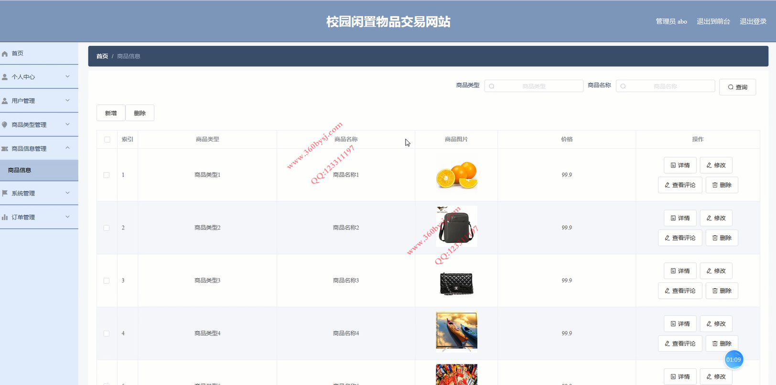The width and height of the screenshot is (776, 385).
Task: Click the 新增 button
Action: coord(111,113)
